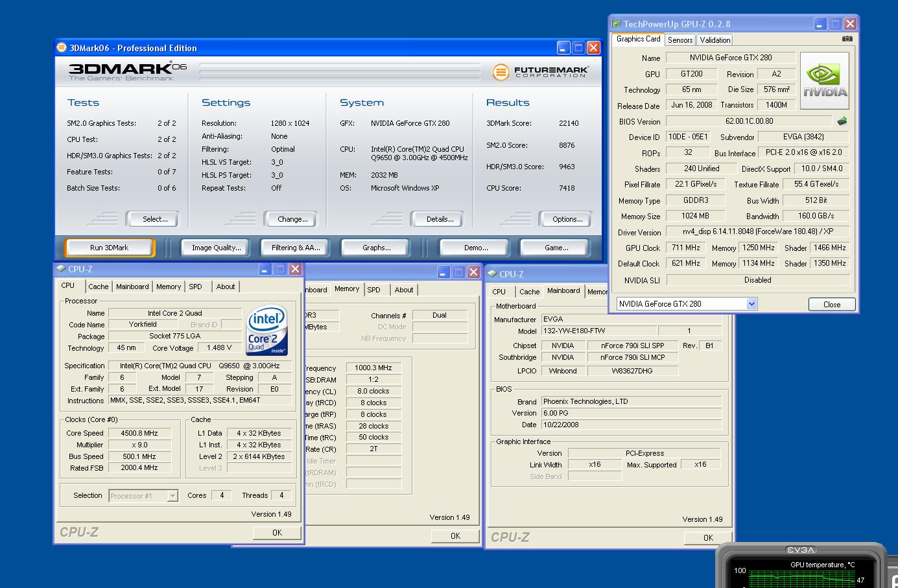The height and width of the screenshot is (588, 898).
Task: Select the Cache tab in the CPU-Z window showing the Mainboard tab
Action: (x=530, y=292)
